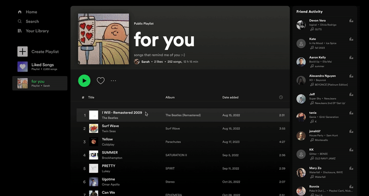This screenshot has height=196, width=369.
Task: Click Kate's placeholder avatar icon
Action: pos(301,43)
